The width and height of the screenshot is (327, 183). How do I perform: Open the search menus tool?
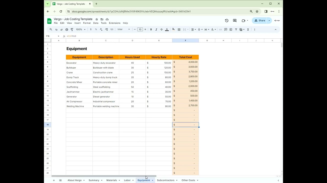click(51, 29)
